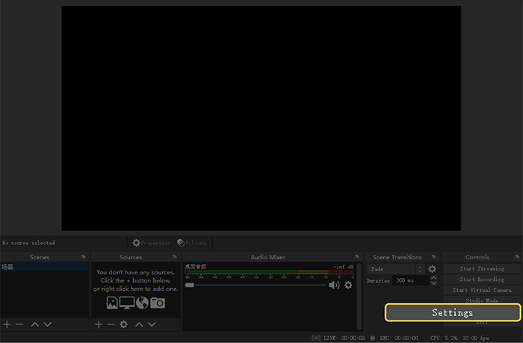Remove the selected scene with minus icon
This screenshot has width=523, height=343.
[19, 324]
